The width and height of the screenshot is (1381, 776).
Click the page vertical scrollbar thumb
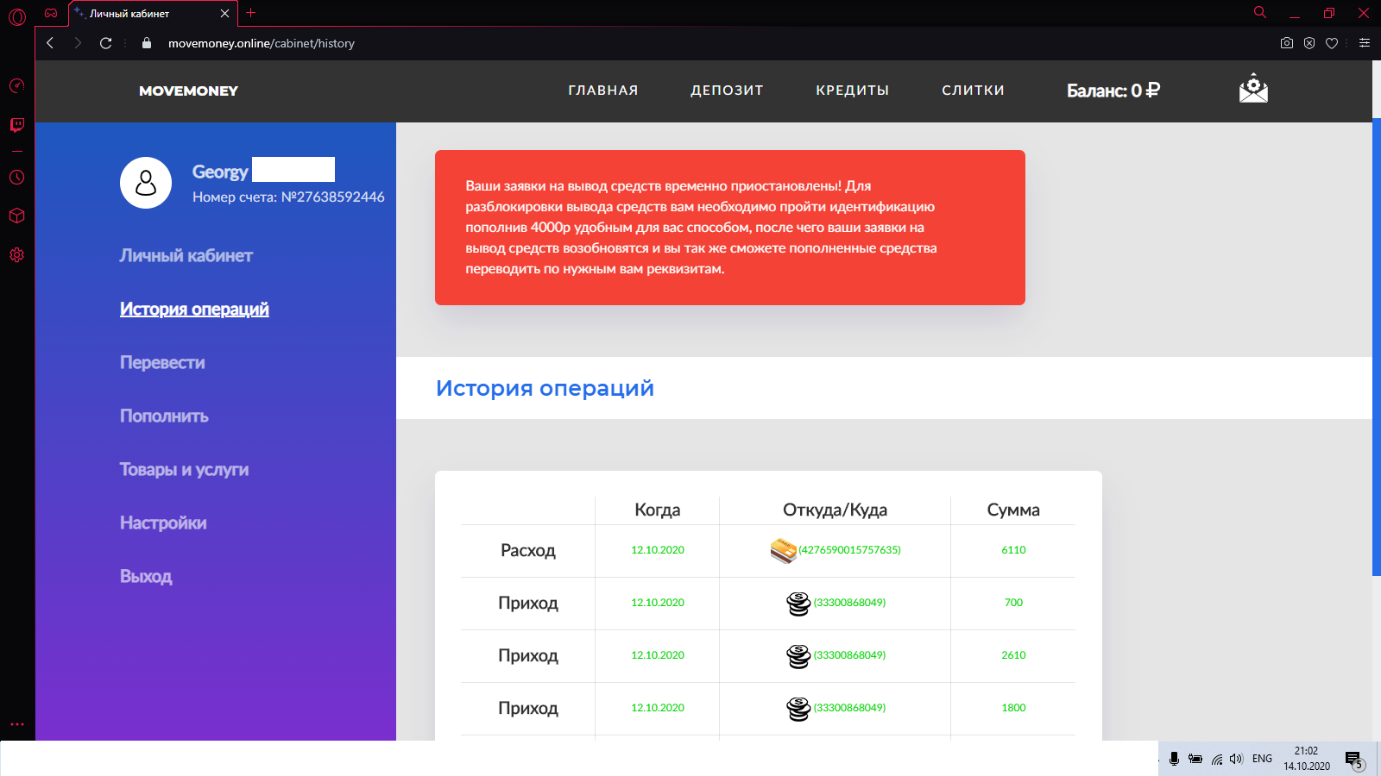coord(1377,348)
